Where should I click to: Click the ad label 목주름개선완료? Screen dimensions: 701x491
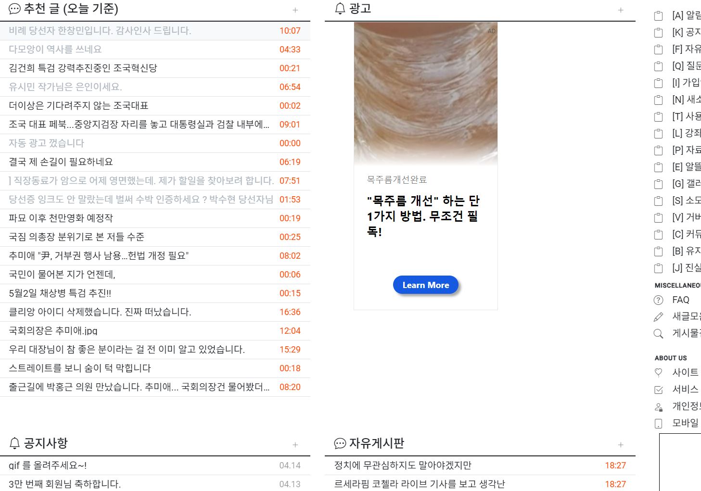(x=397, y=180)
